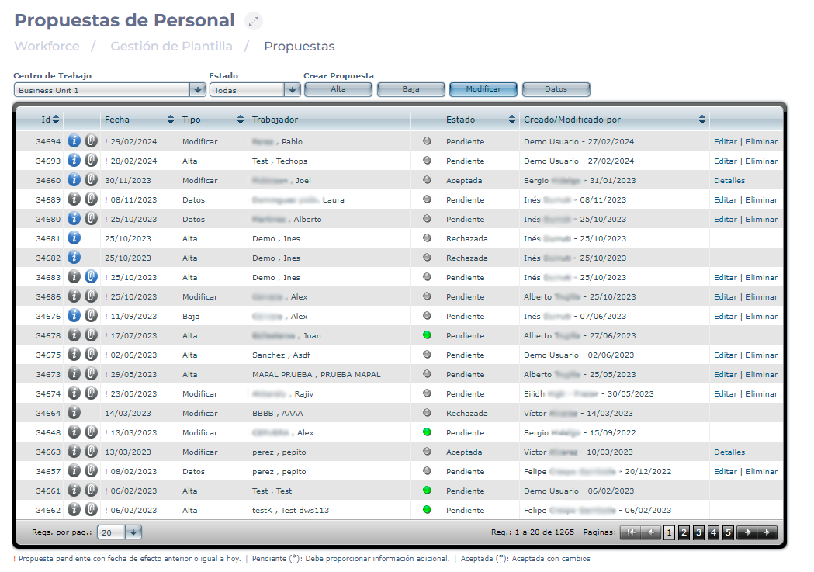Sort table by Fecha column

click(x=171, y=120)
